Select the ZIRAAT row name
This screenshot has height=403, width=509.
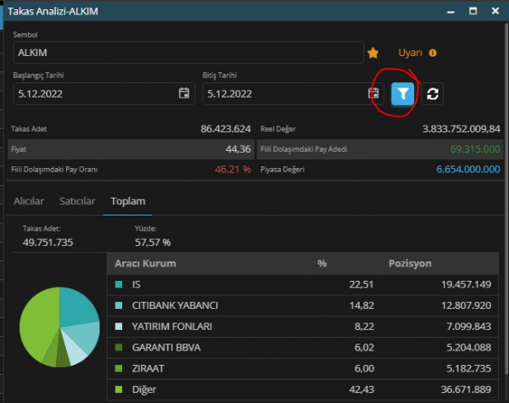coord(148,368)
